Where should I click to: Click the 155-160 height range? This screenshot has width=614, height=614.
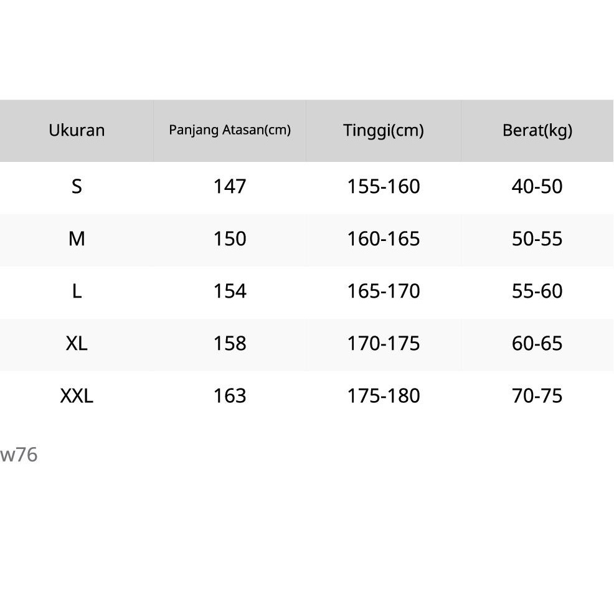[384, 186]
